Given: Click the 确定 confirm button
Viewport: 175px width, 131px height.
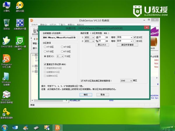Looking at the screenshot, I should pos(86,95).
